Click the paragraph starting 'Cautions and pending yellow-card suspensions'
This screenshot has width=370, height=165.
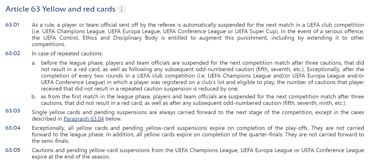(x=198, y=153)
